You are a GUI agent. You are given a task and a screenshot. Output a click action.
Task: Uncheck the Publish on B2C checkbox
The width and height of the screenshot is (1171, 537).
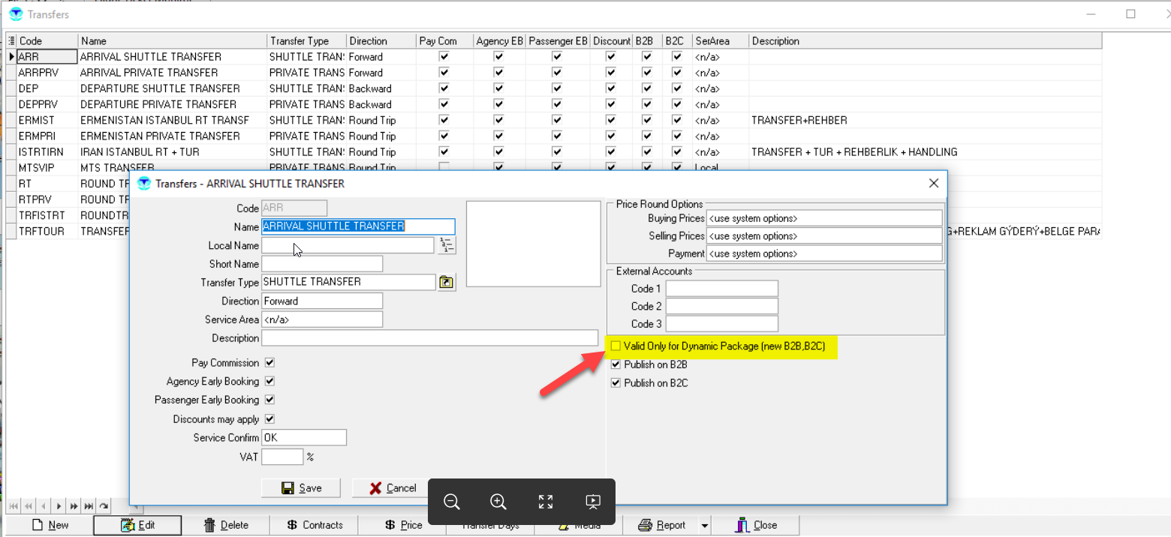616,383
